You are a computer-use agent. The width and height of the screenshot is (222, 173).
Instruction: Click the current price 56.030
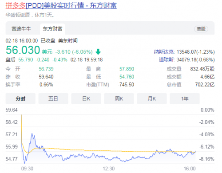point(23,50)
